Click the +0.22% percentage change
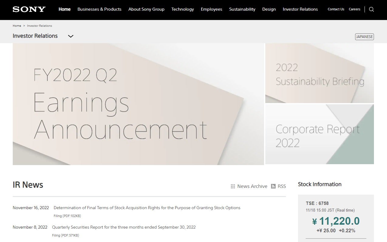The width and height of the screenshot is (387, 242). pos(347,230)
